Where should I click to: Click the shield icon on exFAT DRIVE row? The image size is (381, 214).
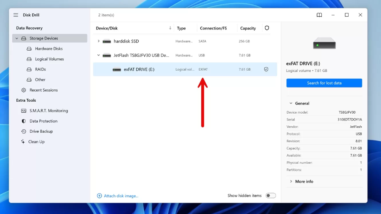266,69
